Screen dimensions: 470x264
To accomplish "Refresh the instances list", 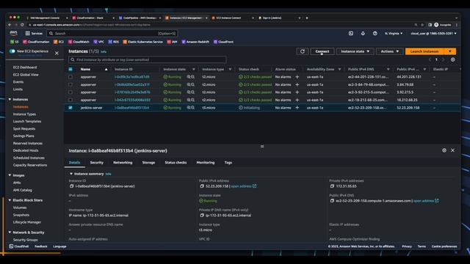I will pyautogui.click(x=303, y=51).
